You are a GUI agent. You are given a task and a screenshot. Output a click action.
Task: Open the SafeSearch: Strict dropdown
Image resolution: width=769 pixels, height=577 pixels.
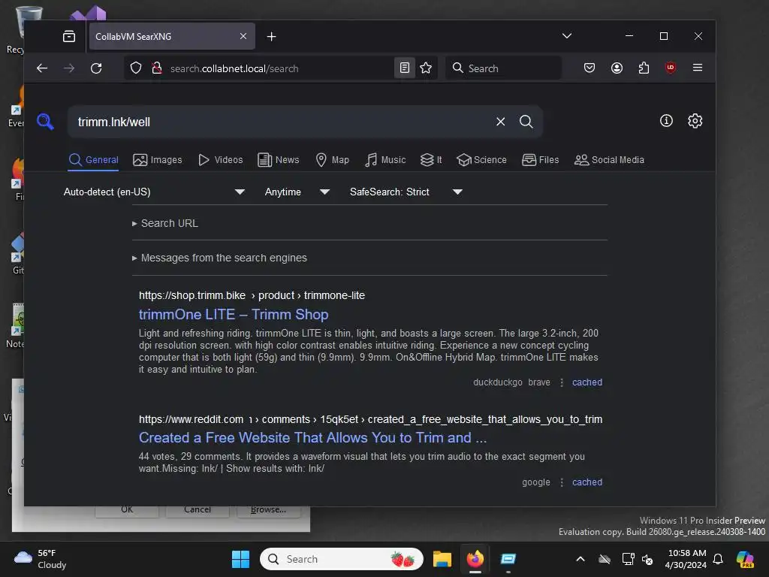click(406, 192)
